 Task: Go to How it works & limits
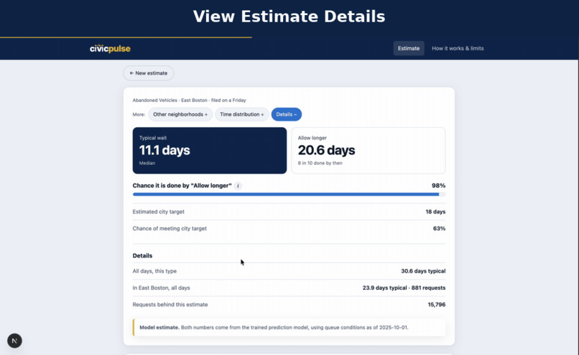[458, 48]
